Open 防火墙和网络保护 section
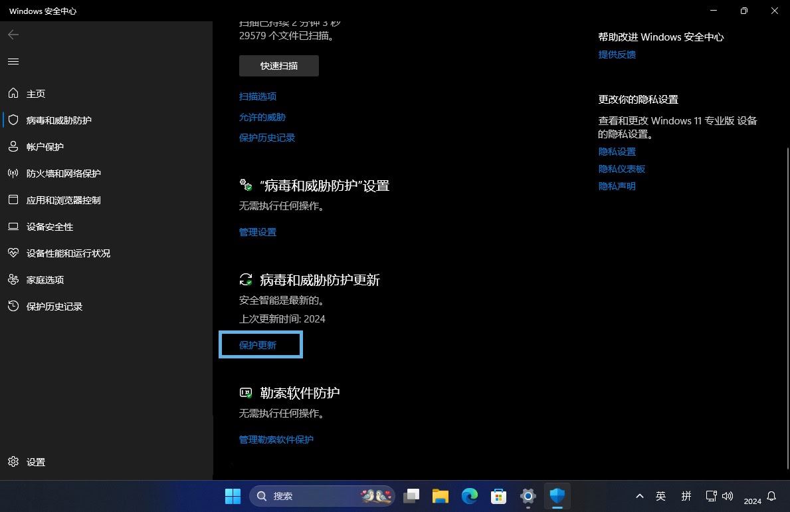 click(x=64, y=174)
